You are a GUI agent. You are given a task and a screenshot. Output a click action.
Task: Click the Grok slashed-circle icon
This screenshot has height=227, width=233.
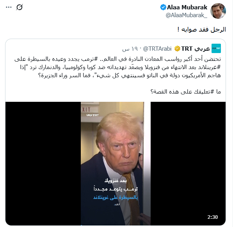tap(20, 7)
